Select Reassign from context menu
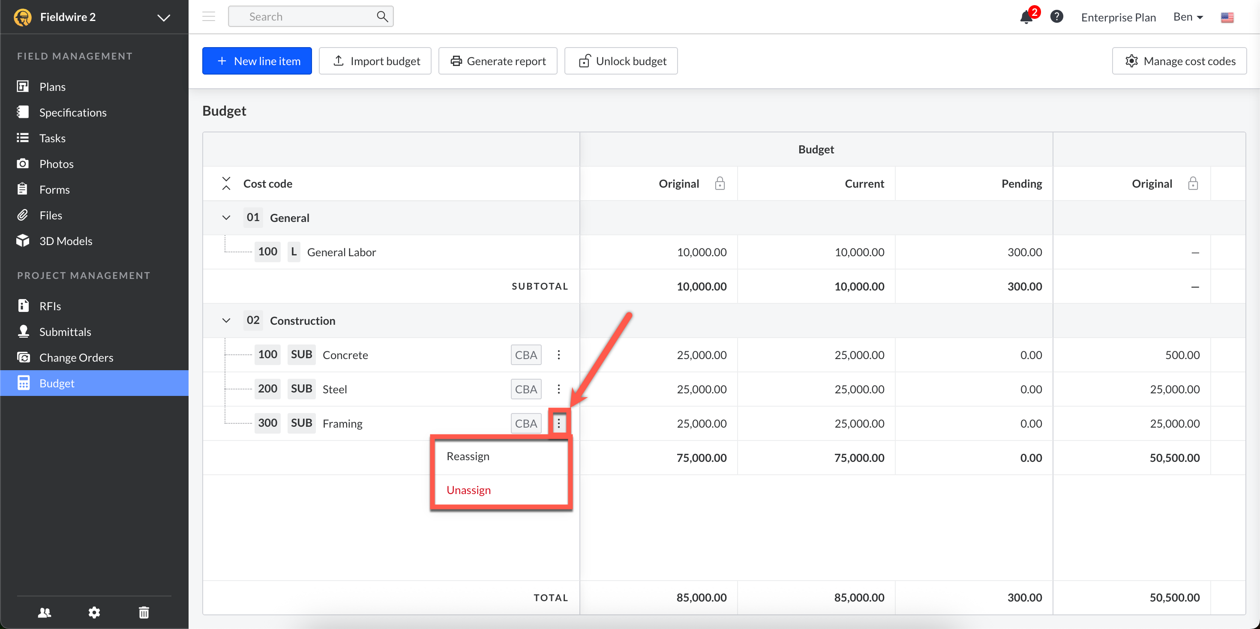Screen dimensions: 1260x629 [468, 456]
